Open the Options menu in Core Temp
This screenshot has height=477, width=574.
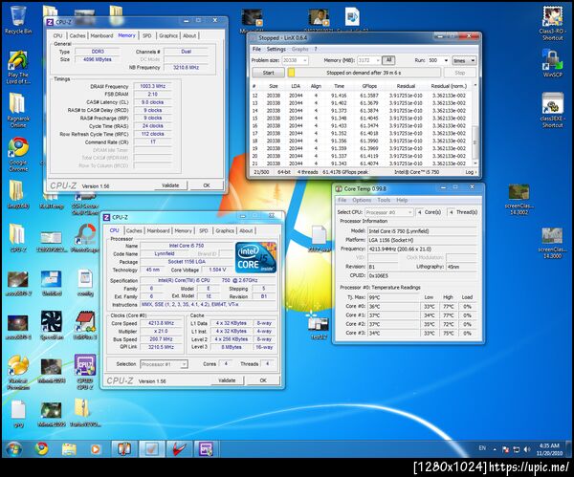362,200
